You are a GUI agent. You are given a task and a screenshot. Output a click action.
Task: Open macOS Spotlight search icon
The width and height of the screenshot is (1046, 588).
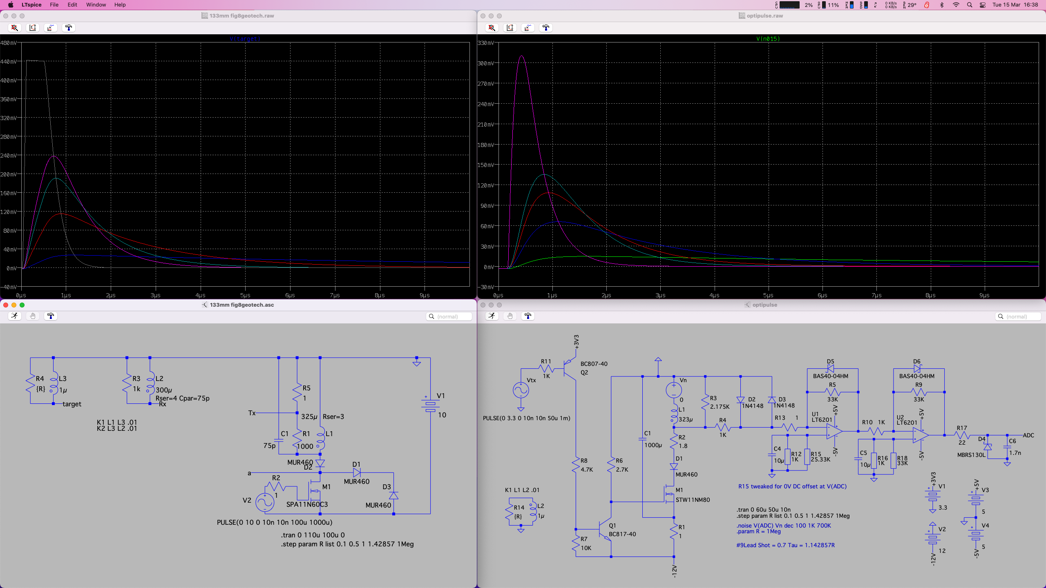pyautogui.click(x=970, y=5)
